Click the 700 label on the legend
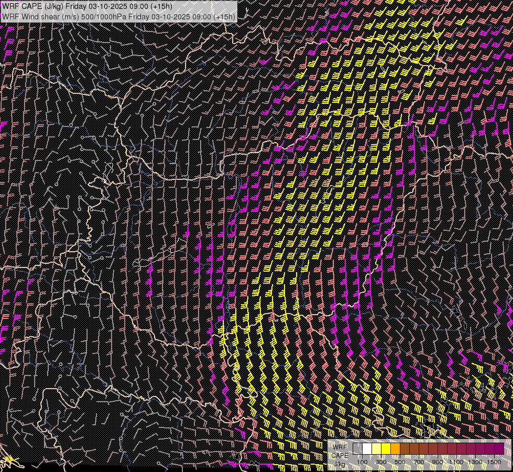This screenshot has width=513, height=472. point(419,462)
